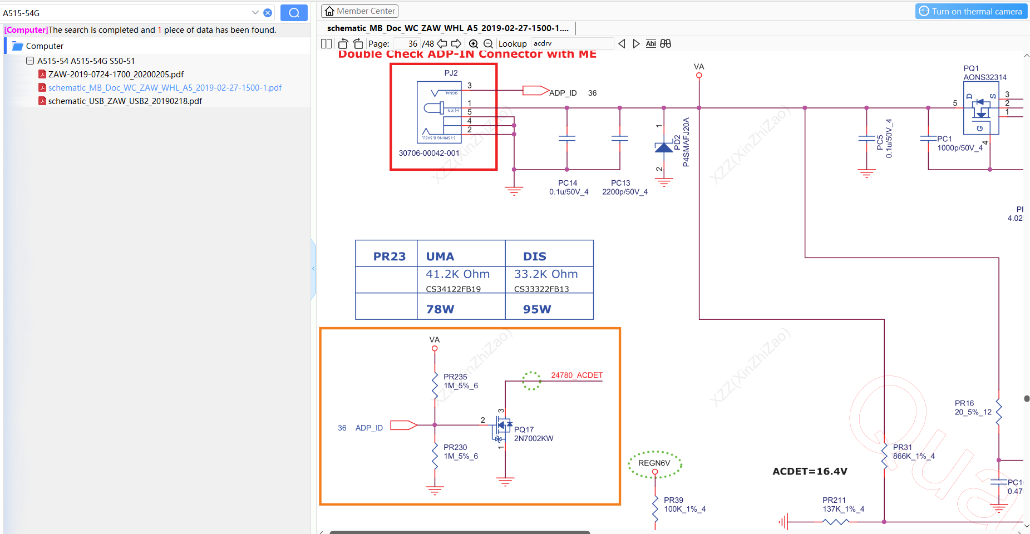Click the REGN6V net label

(x=654, y=463)
